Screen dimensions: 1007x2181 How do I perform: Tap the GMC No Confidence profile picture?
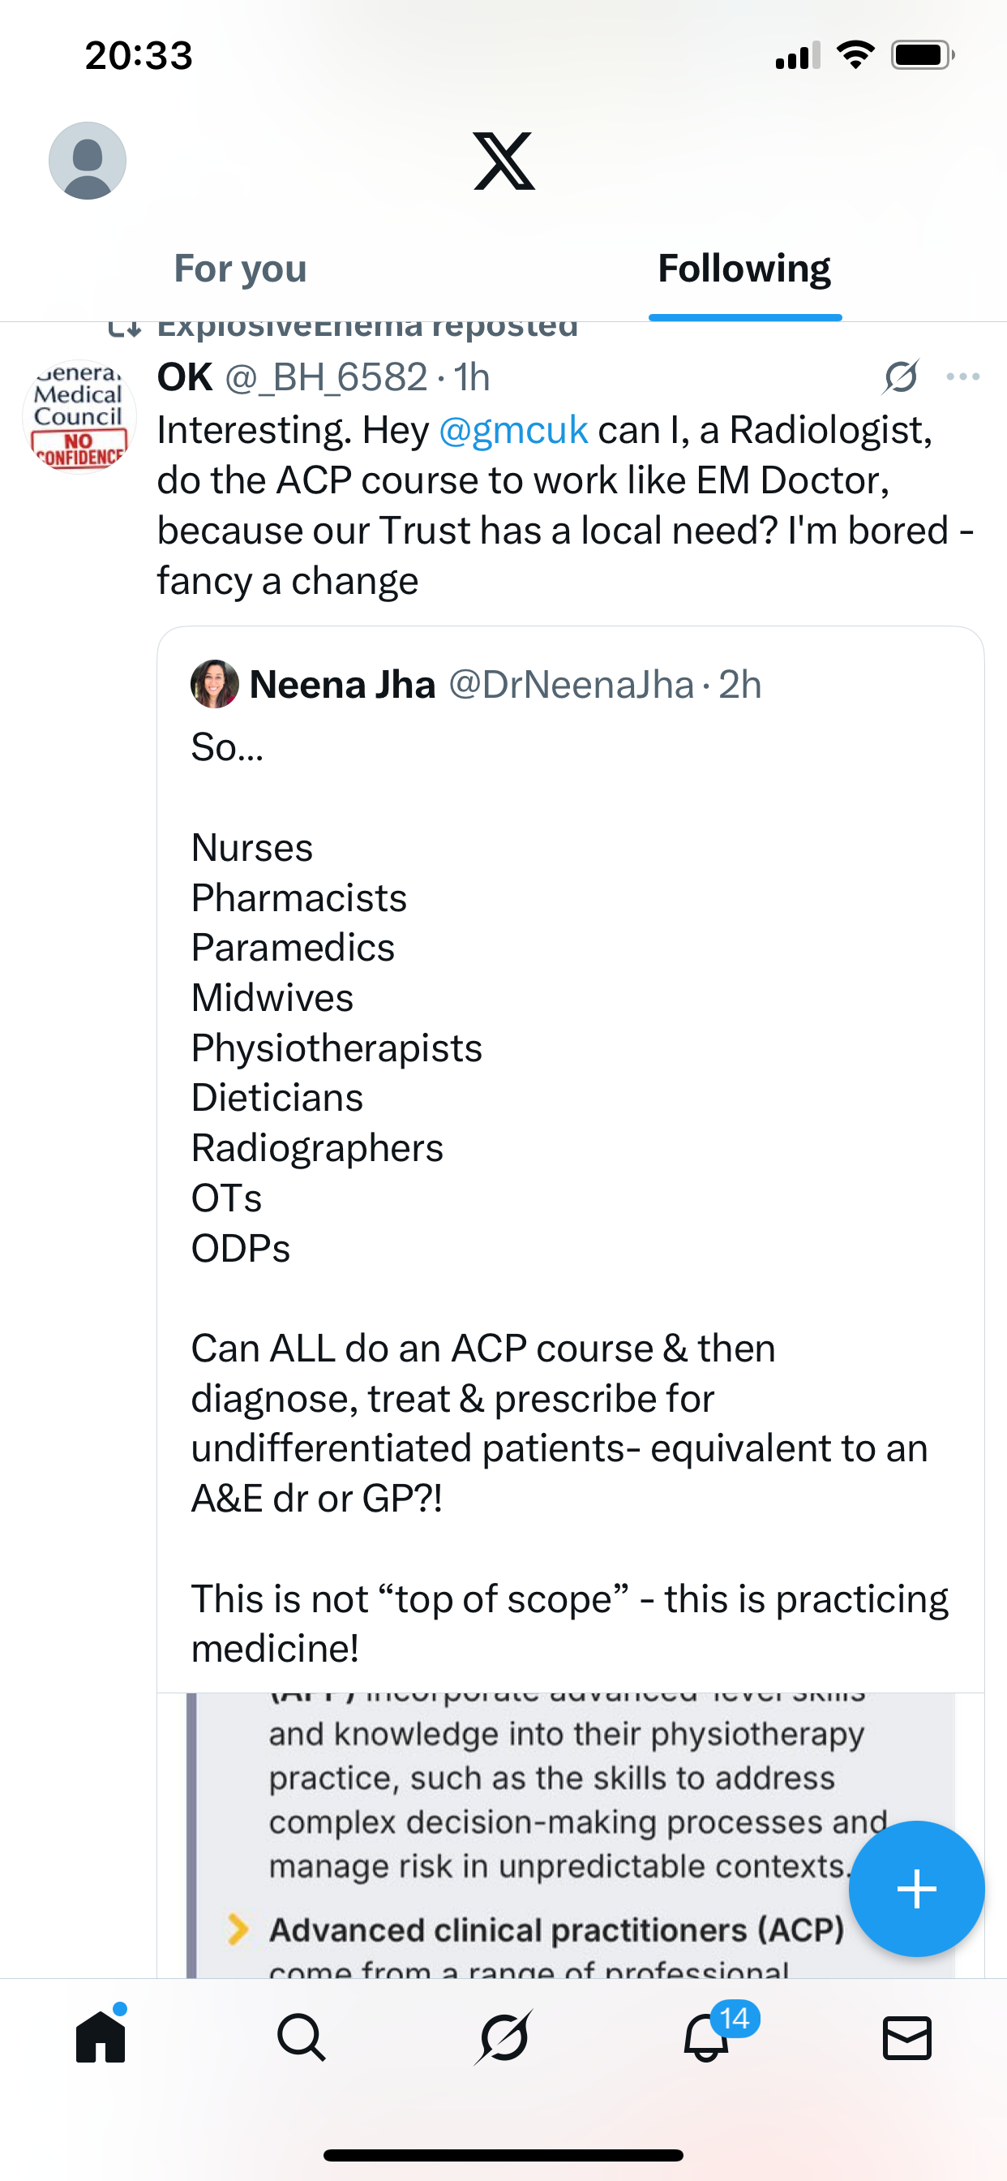tap(79, 416)
